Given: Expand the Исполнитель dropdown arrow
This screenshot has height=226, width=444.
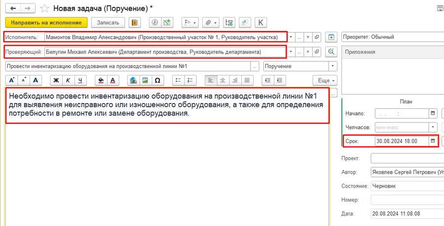Looking at the screenshot, I should [x=291, y=37].
